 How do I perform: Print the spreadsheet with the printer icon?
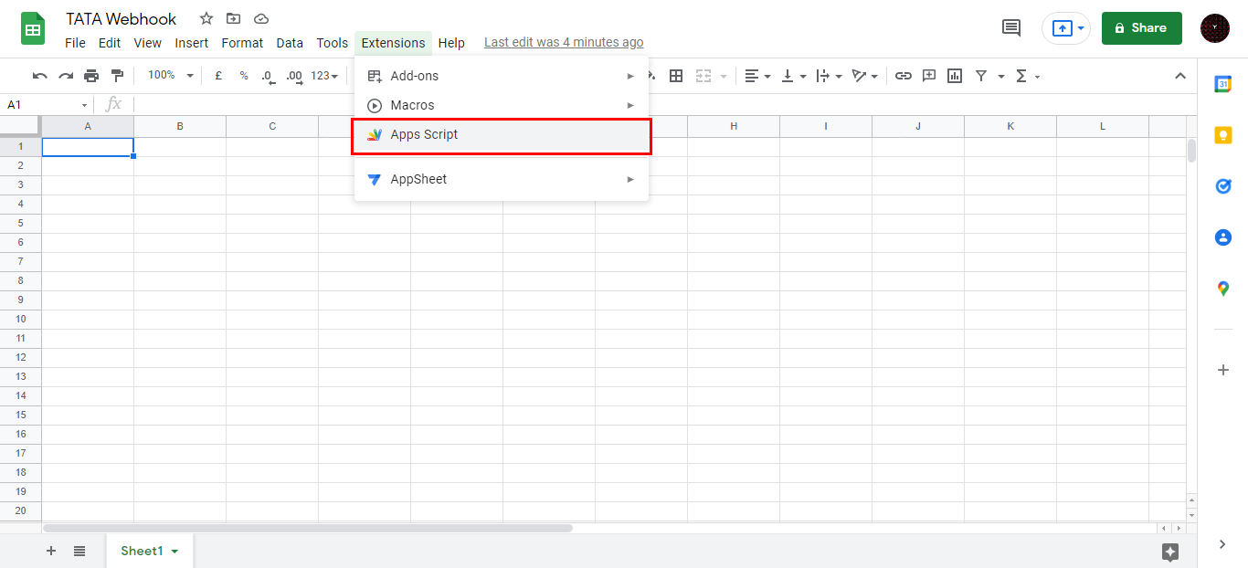(91, 76)
